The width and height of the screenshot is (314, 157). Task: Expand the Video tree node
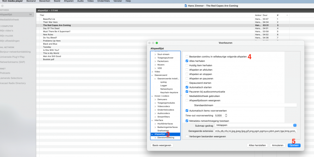152,71
